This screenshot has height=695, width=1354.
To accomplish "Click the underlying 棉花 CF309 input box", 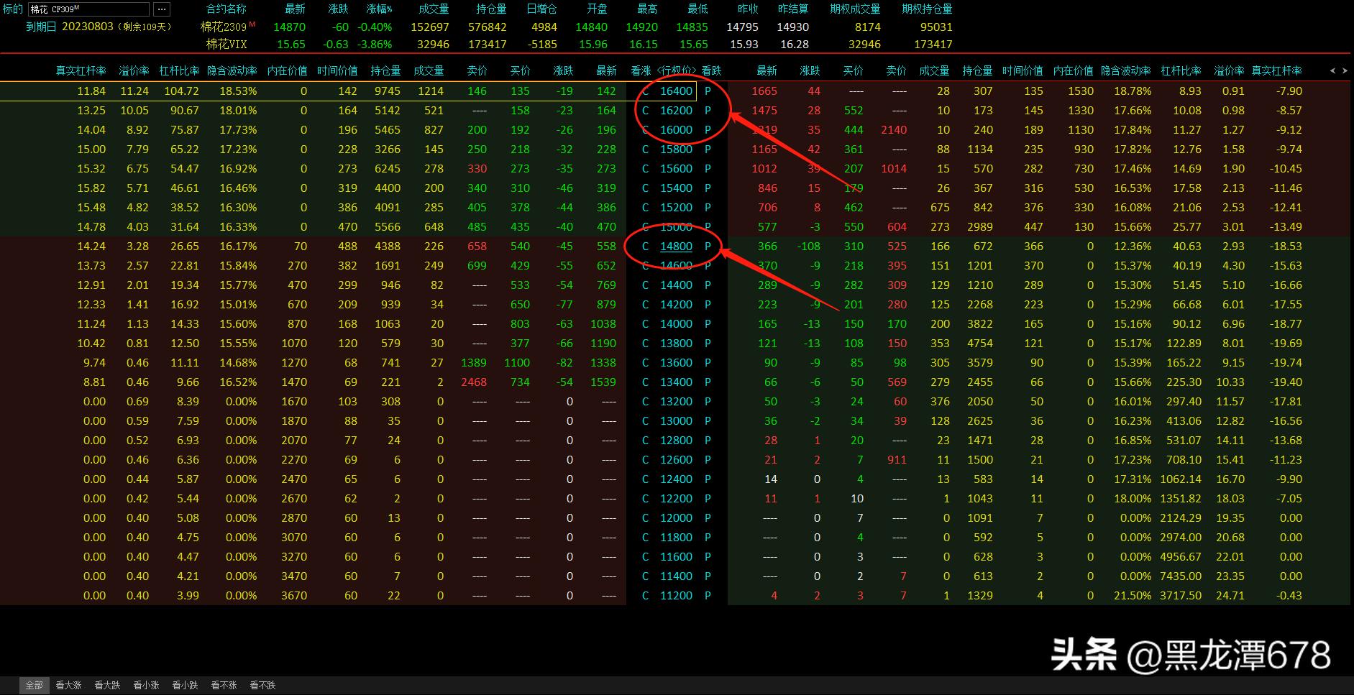I will click(x=88, y=9).
